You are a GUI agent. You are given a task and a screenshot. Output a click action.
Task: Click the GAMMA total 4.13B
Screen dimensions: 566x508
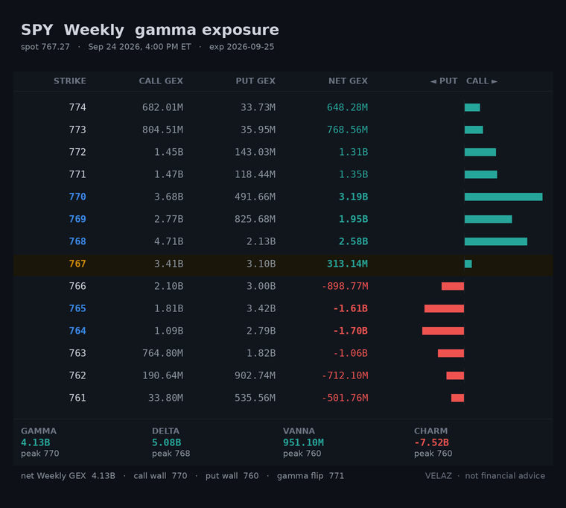(x=36, y=442)
